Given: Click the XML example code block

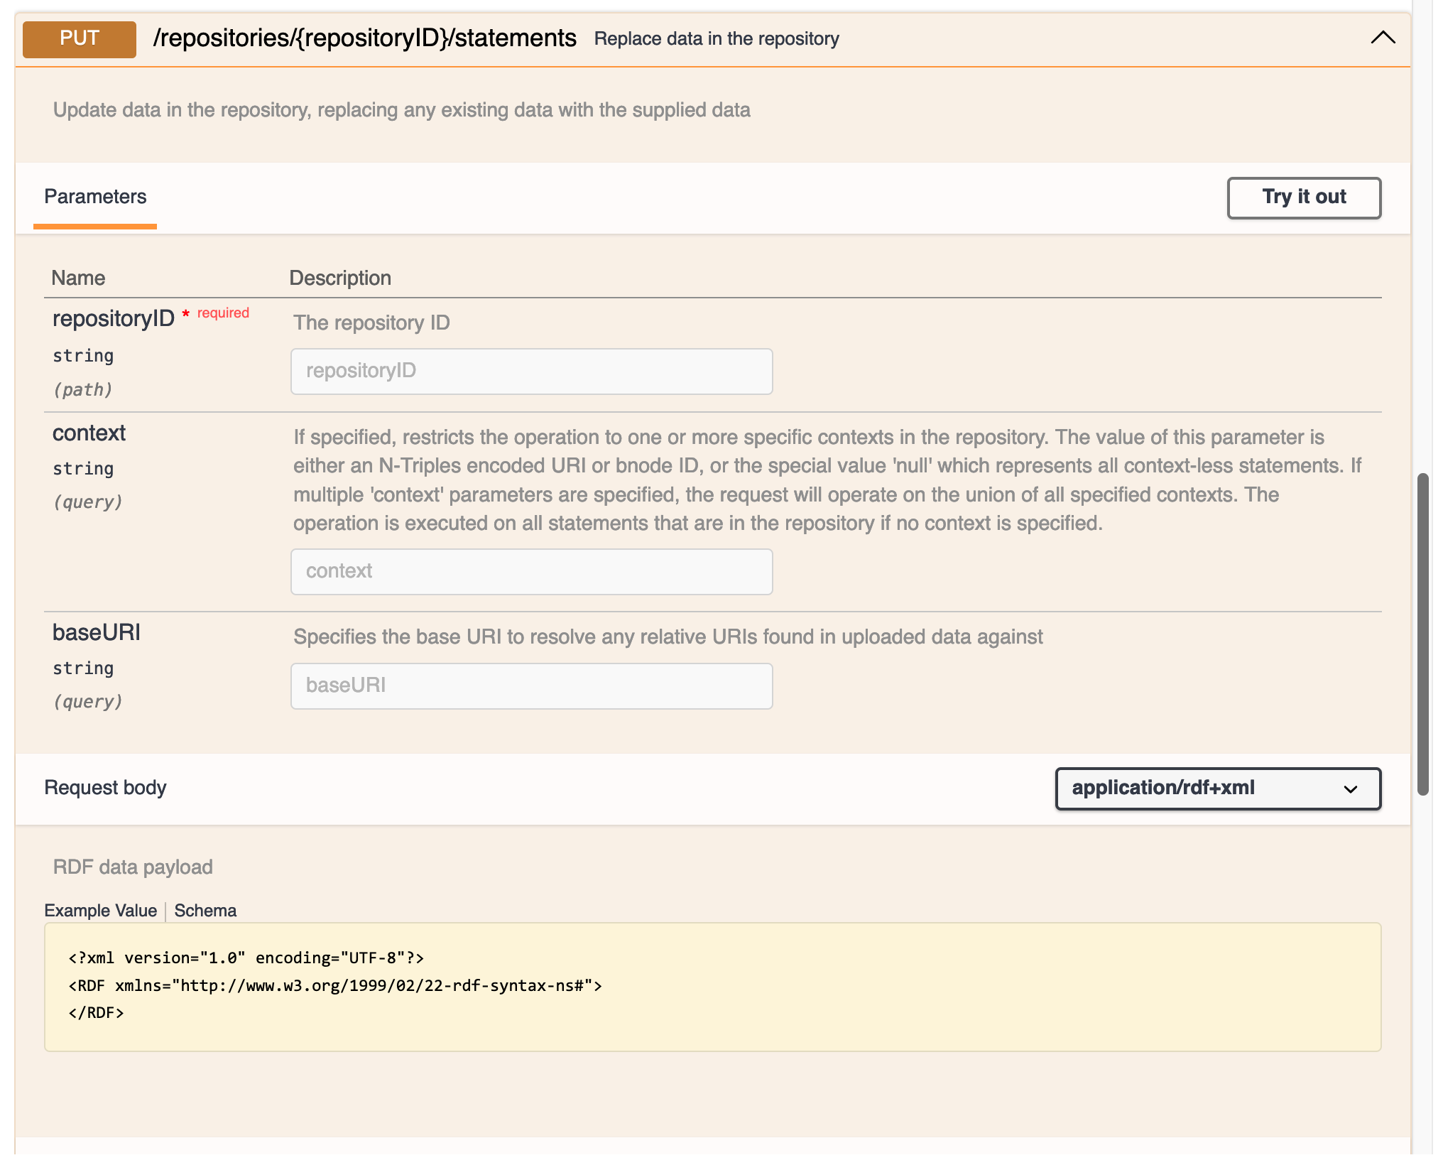Looking at the screenshot, I should click(712, 986).
